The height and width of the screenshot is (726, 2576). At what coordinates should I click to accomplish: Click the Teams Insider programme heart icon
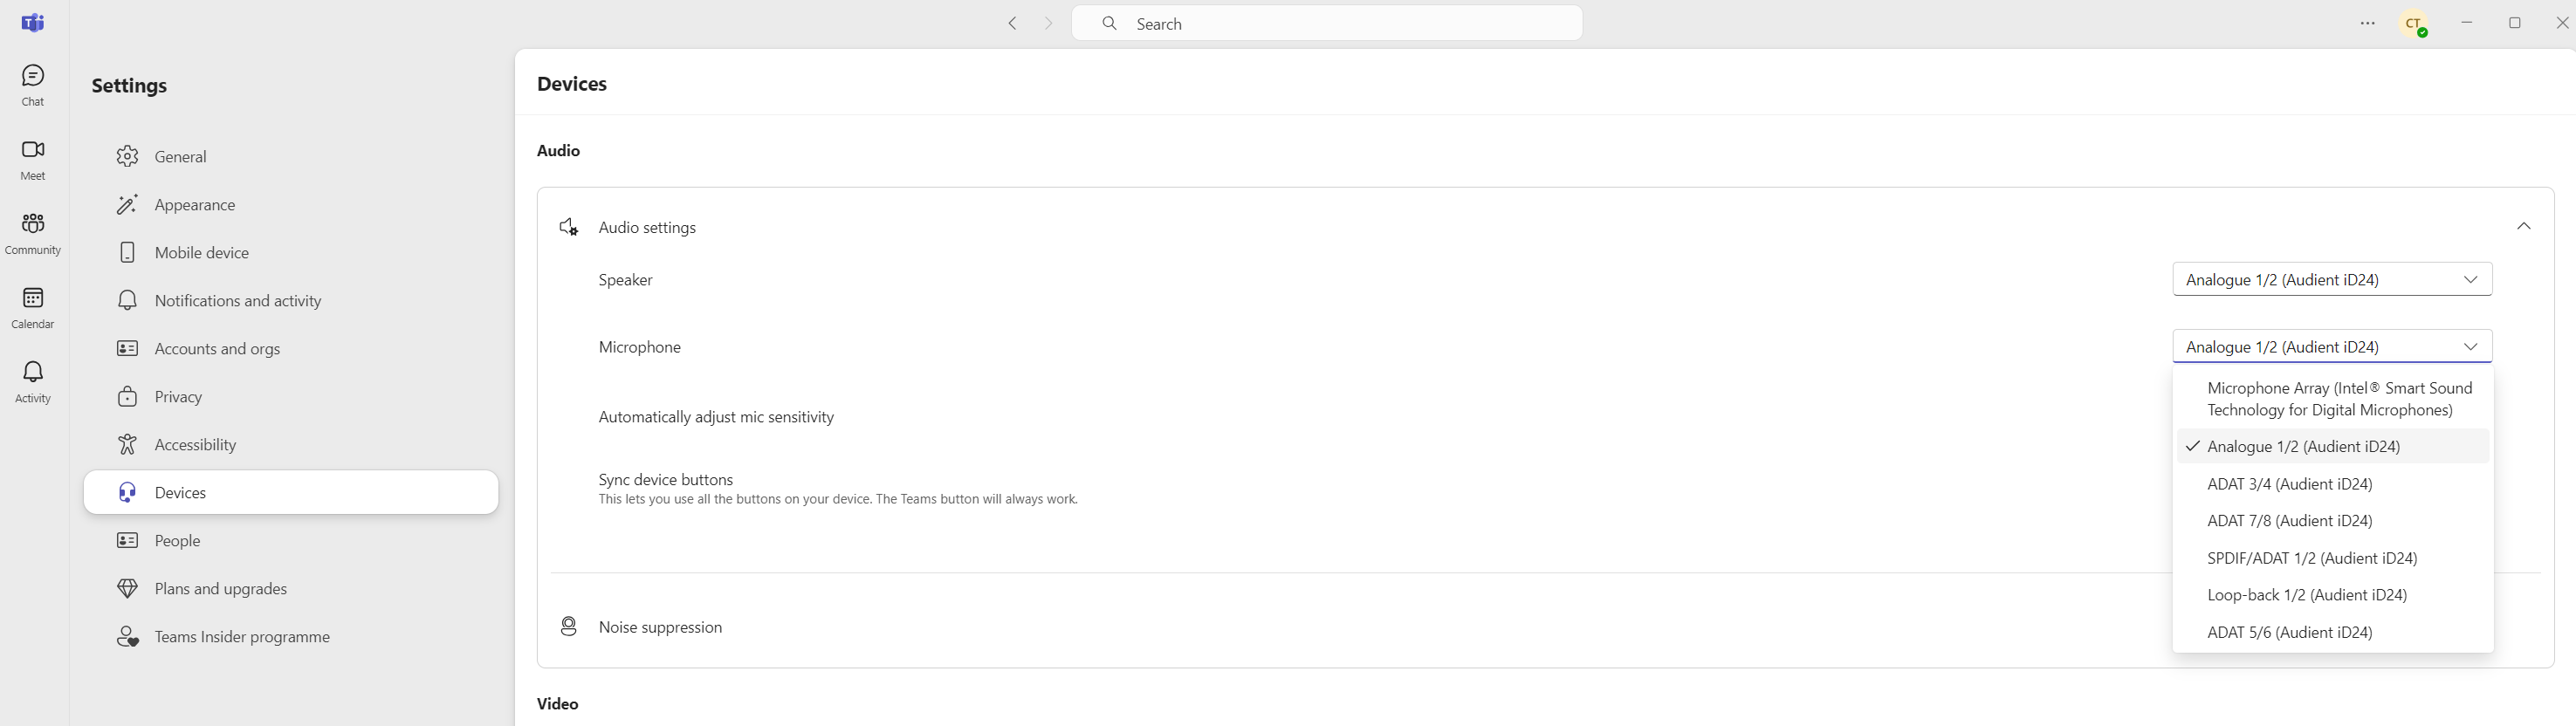127,637
